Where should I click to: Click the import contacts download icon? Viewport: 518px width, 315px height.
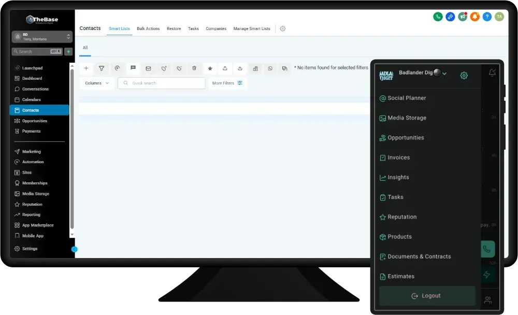click(240, 68)
